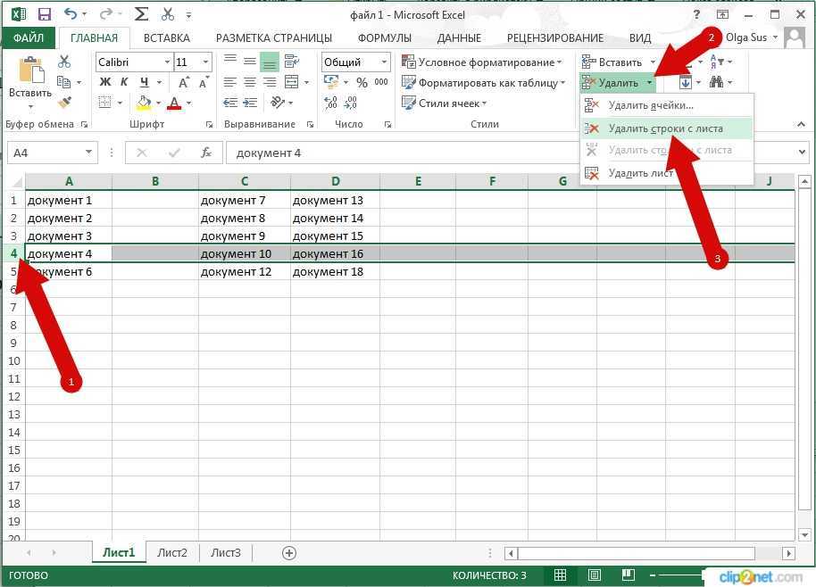Click the Fill down arrow icon

[x=686, y=82]
